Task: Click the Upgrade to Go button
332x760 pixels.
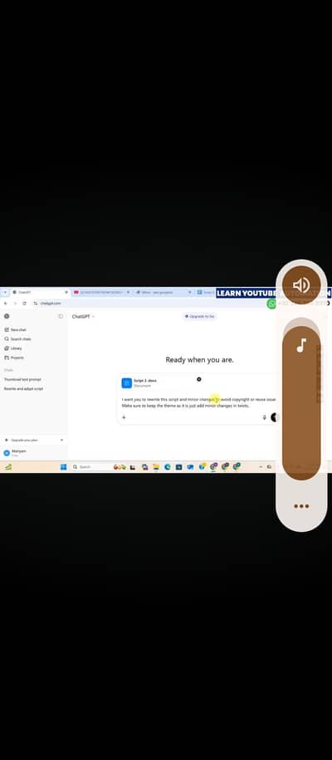Action: tap(200, 316)
